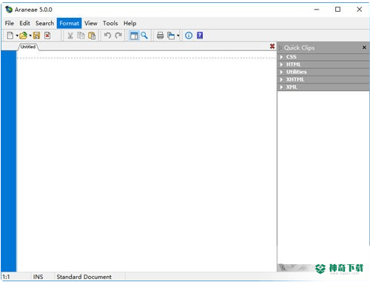370x282 pixels.
Task: Toggle the Quick Clips panel toolbar icon
Action: (134, 36)
